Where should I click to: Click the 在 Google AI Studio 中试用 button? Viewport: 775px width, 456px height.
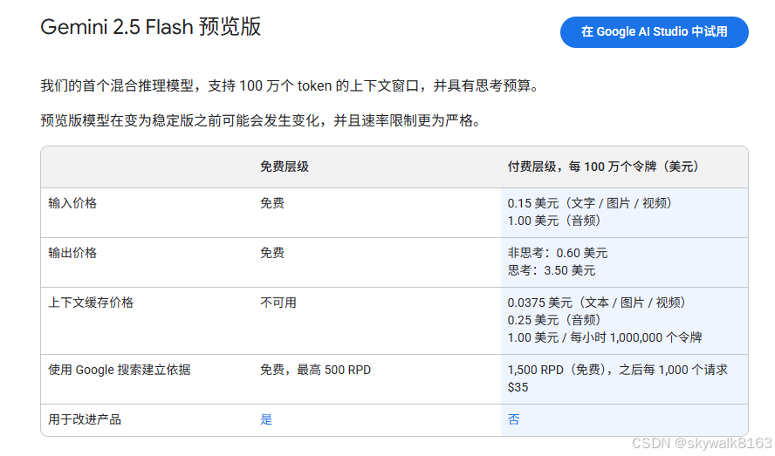tap(654, 32)
